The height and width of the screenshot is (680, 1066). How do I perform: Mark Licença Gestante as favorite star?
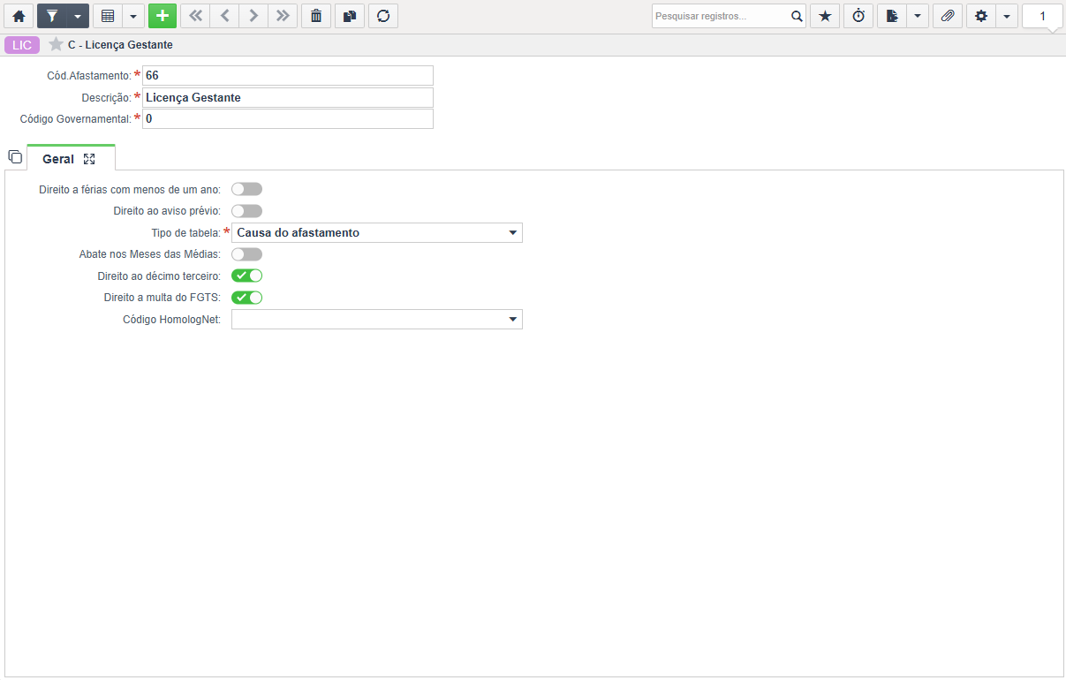tap(56, 44)
